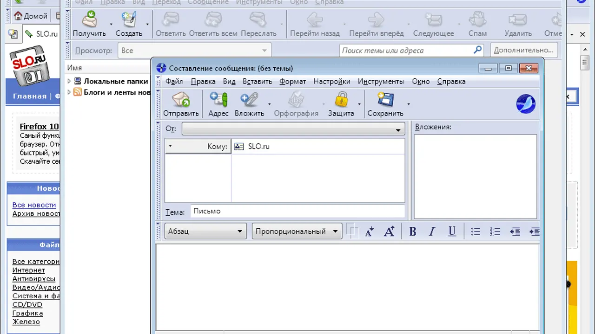Open the Вставить menu
Viewport: 595px width, 334px height.
pyautogui.click(x=257, y=81)
